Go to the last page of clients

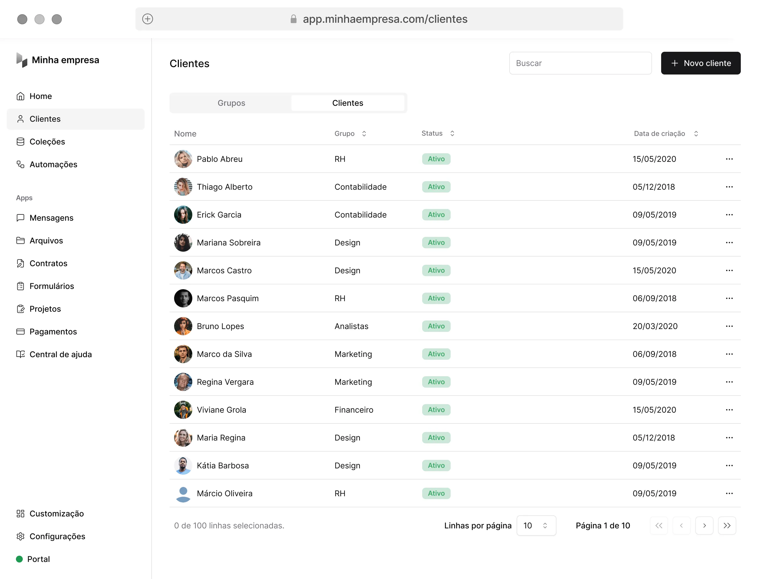[727, 525]
